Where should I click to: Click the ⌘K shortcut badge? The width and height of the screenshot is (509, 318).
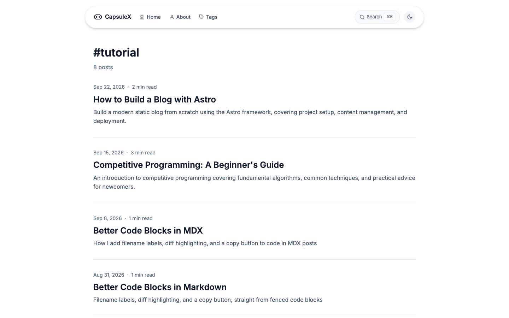point(390,17)
